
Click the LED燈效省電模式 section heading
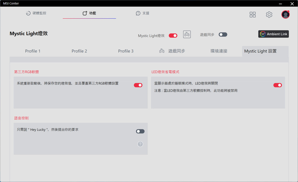165,72
